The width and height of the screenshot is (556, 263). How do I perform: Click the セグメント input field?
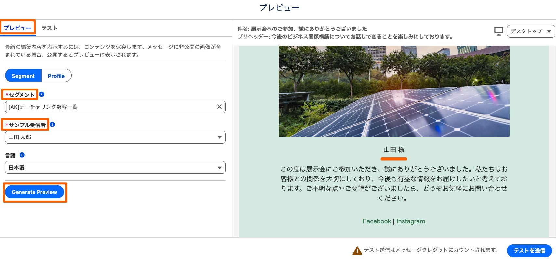pos(115,107)
